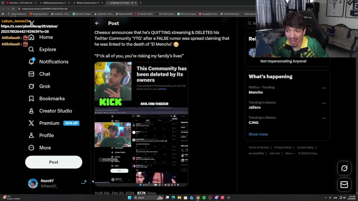Open the floating Grok button at bottom right
This screenshot has width=358, height=201.
pos(344,168)
